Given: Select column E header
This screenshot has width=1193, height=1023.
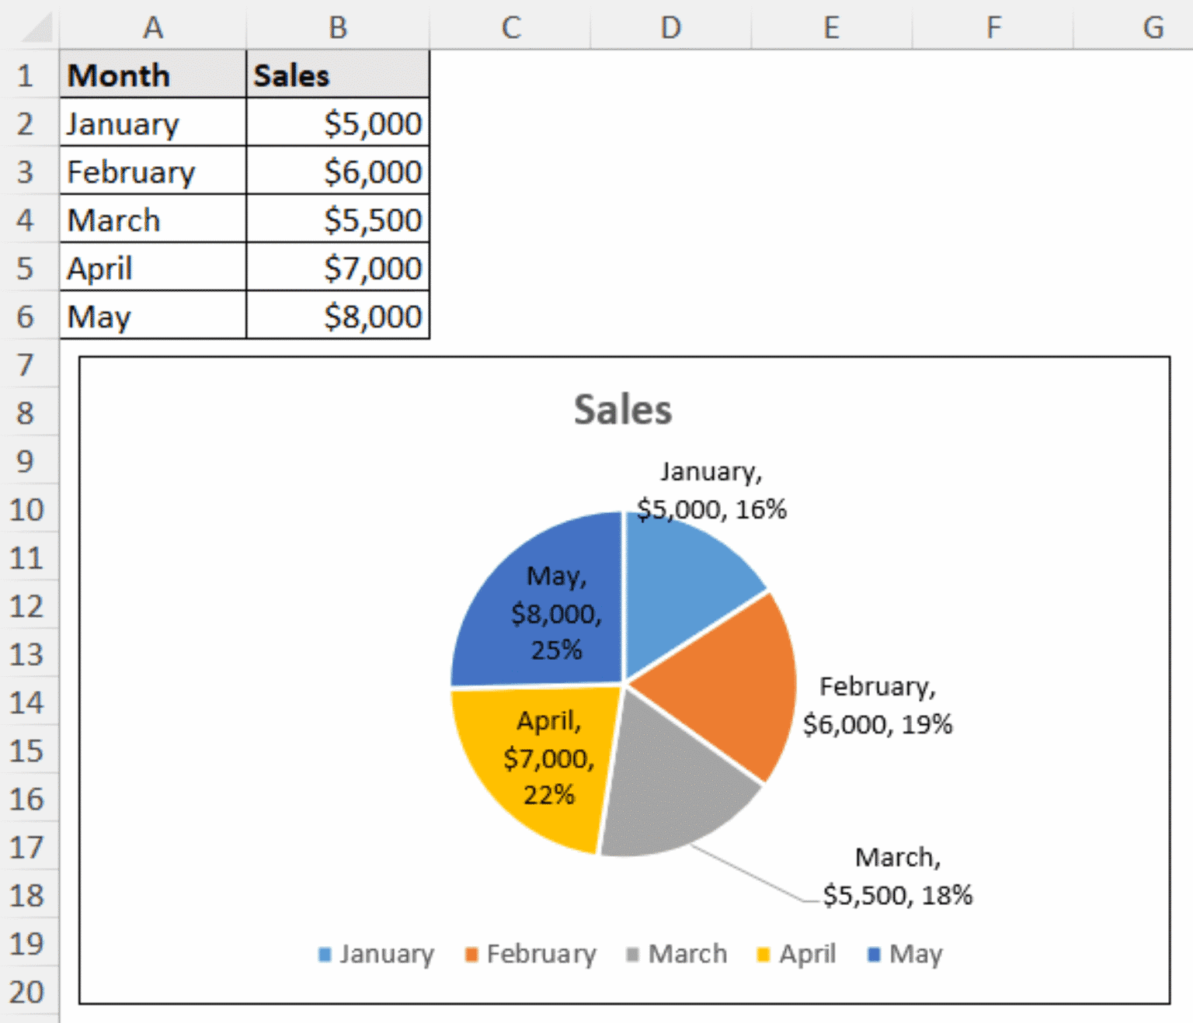Looking at the screenshot, I should [x=832, y=26].
